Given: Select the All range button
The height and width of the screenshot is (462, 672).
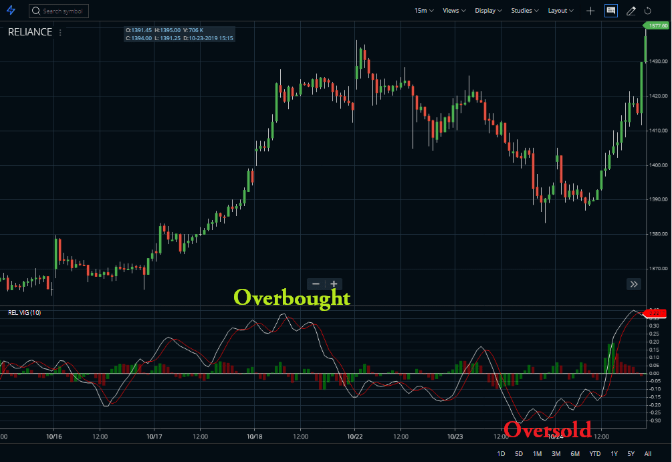Looking at the screenshot, I should [x=648, y=453].
